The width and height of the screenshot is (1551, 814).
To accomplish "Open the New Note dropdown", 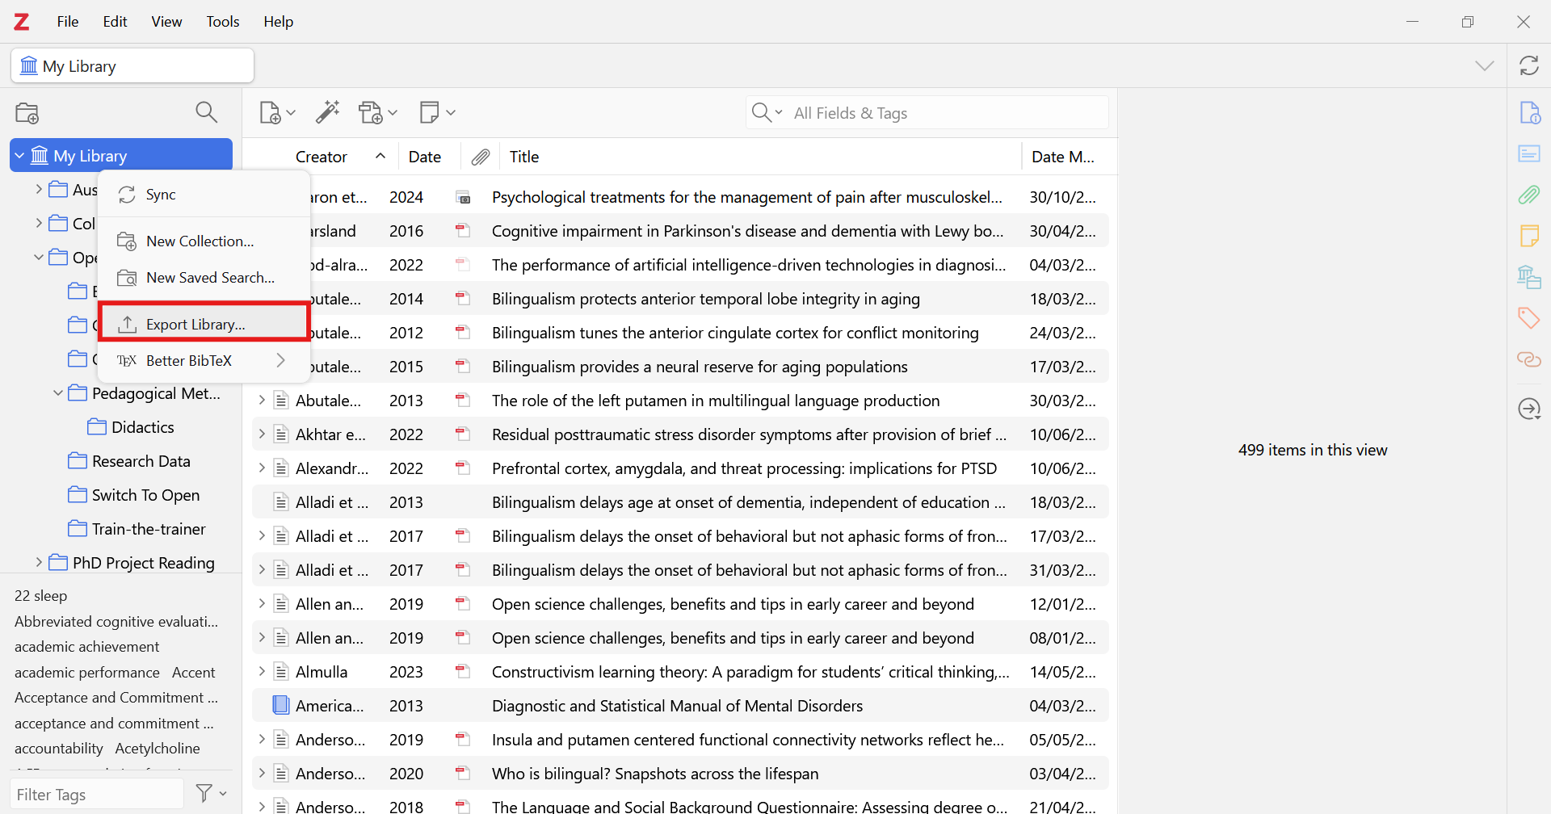I will click(x=437, y=112).
